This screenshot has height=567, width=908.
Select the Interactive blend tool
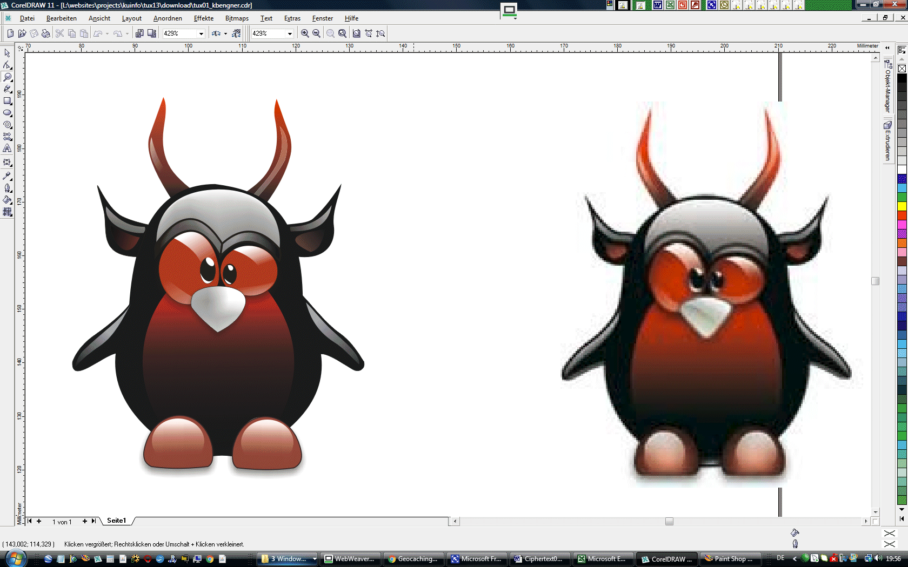click(7, 162)
